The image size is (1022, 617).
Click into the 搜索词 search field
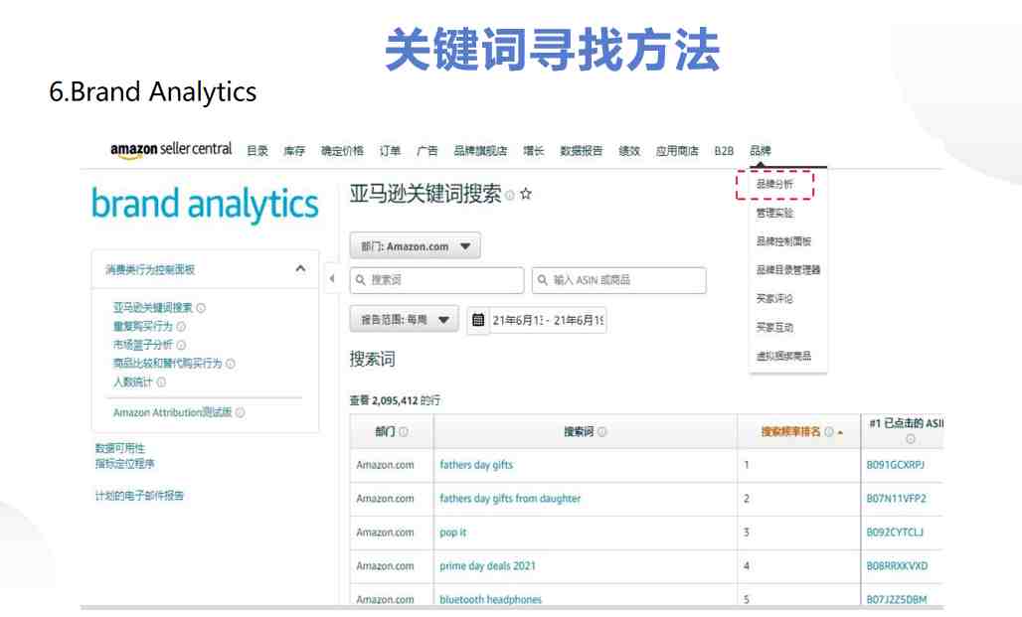click(436, 280)
